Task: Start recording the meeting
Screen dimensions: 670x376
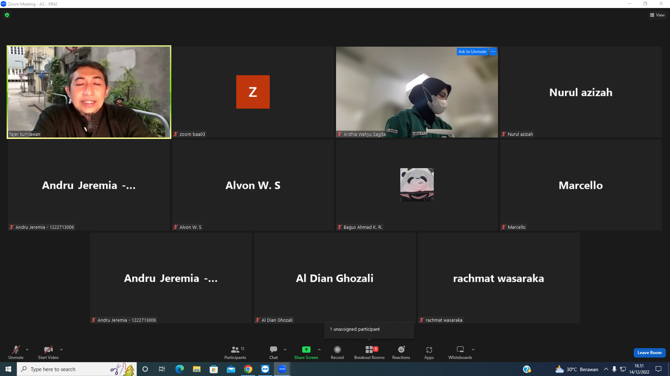Action: tap(337, 352)
